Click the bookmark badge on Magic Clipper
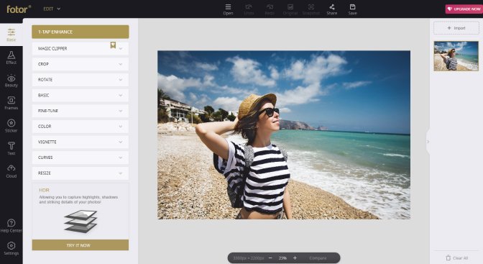This screenshot has width=483, height=264. tap(113, 45)
